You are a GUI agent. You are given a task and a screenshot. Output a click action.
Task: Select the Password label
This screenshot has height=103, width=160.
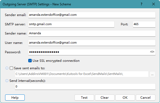click(x=13, y=52)
